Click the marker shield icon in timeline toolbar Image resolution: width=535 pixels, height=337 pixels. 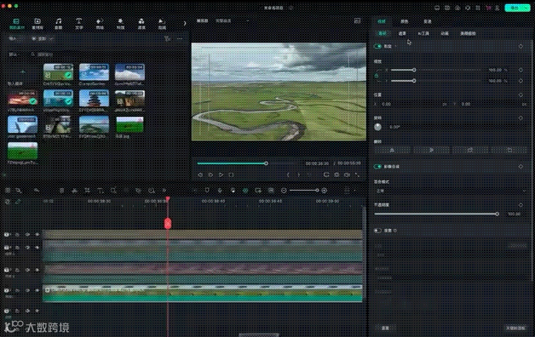click(x=207, y=190)
